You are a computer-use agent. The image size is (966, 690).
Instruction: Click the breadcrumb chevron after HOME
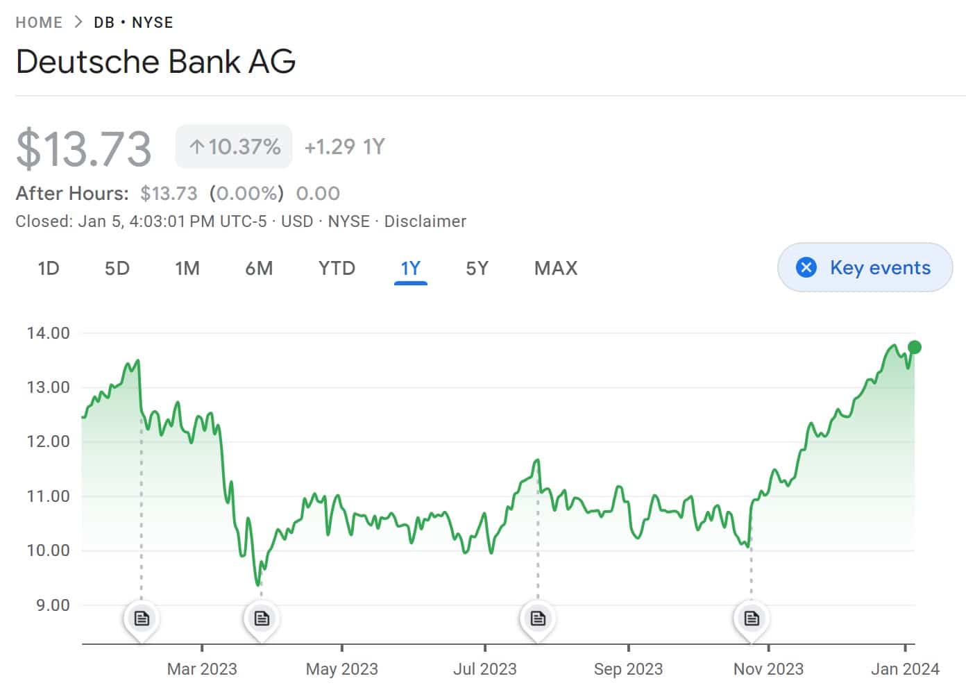point(78,22)
